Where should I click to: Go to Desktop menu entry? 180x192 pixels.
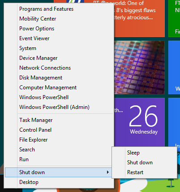29,182
